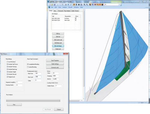
Task: Click the New file icon in toolbar
Action: coord(50,4)
